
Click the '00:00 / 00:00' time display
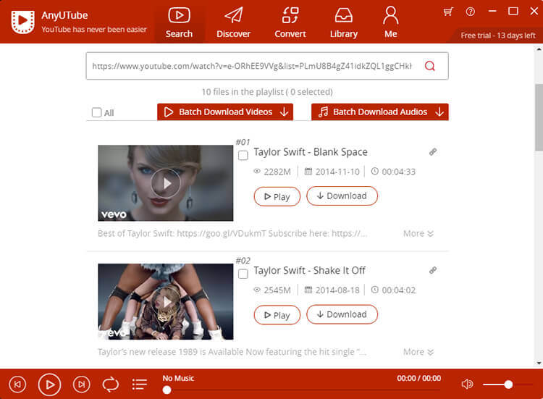pos(419,378)
